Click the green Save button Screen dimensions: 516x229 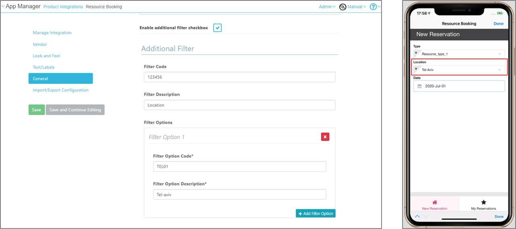pos(36,110)
